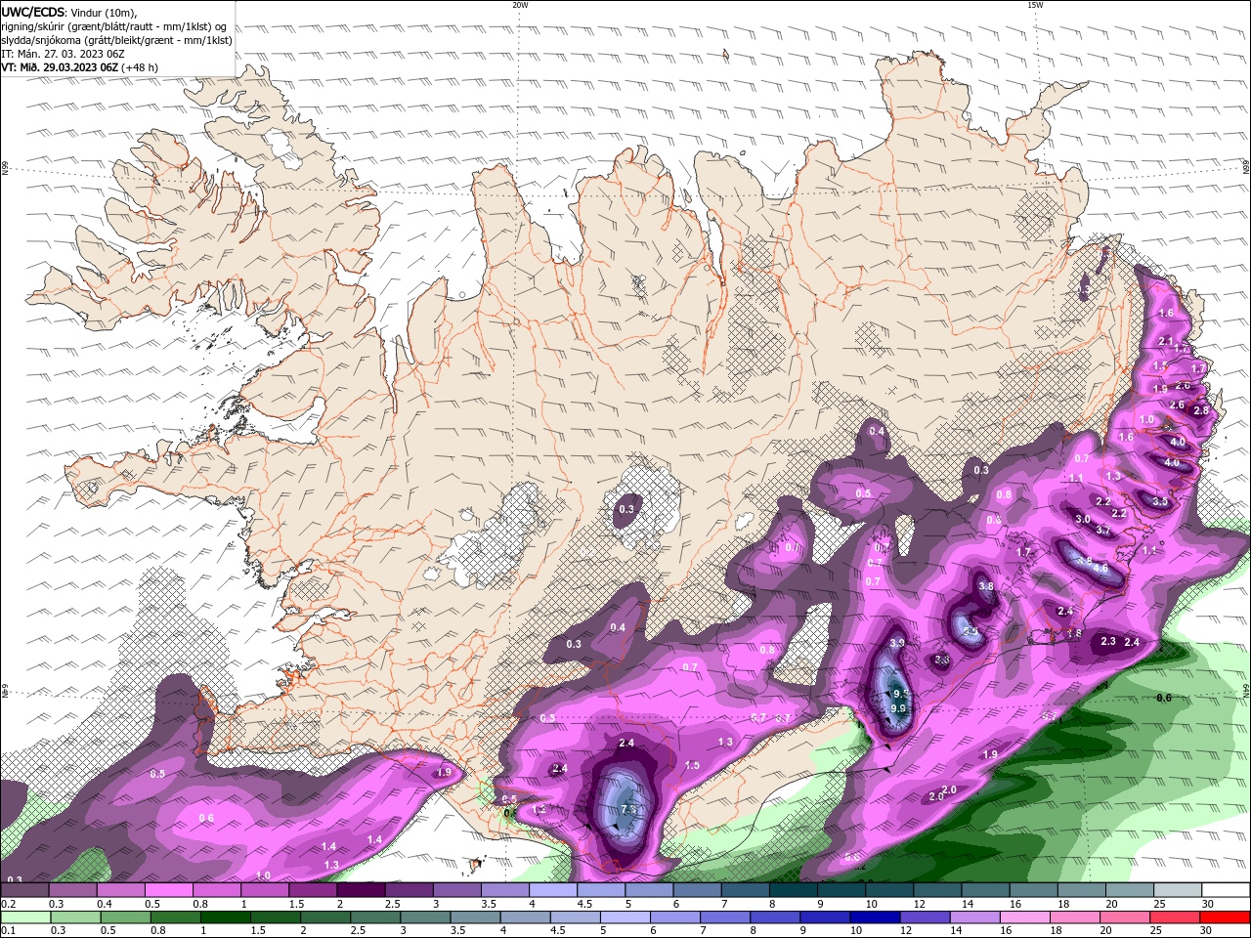Select the teal 12 swatch in snow legend
The height and width of the screenshot is (938, 1251).
[x=936, y=890]
